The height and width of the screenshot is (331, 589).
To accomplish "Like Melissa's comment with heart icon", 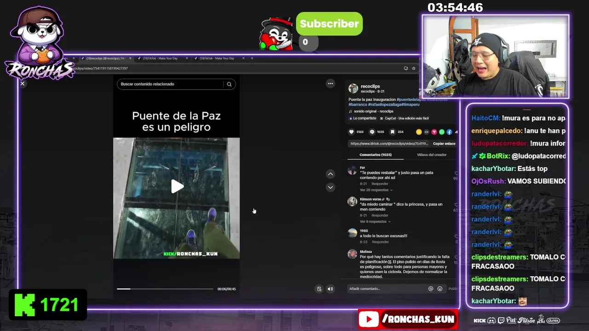I will (456, 257).
